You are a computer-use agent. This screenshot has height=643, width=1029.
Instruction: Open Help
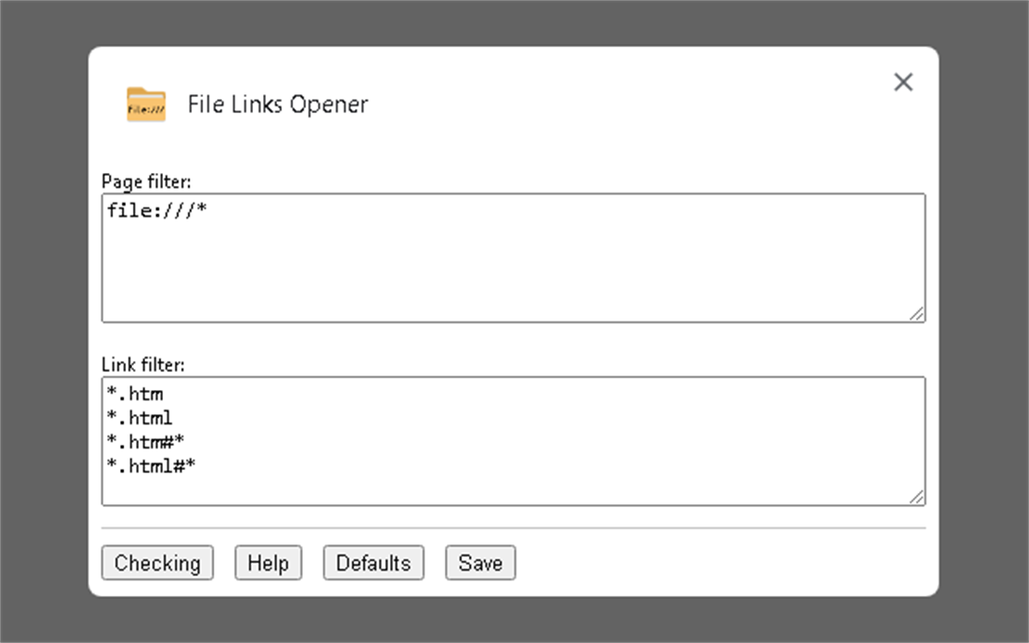pyautogui.click(x=268, y=563)
